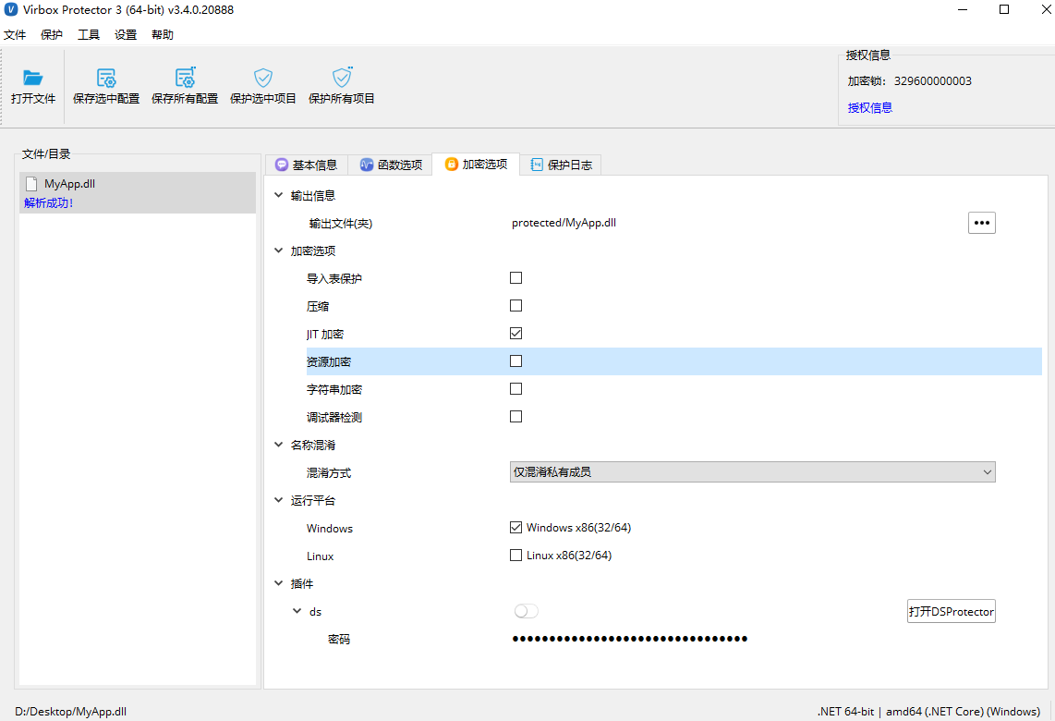
Task: Open the 工具 menu
Action: 89,35
